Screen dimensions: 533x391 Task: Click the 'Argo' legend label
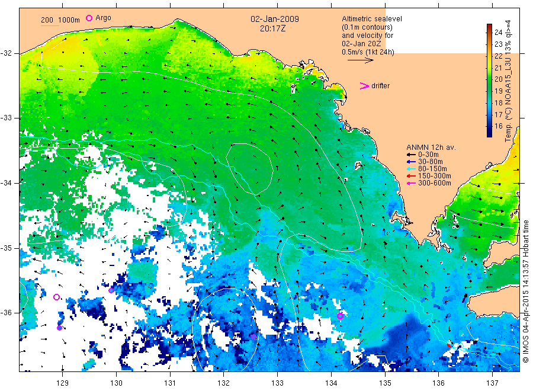(x=103, y=18)
